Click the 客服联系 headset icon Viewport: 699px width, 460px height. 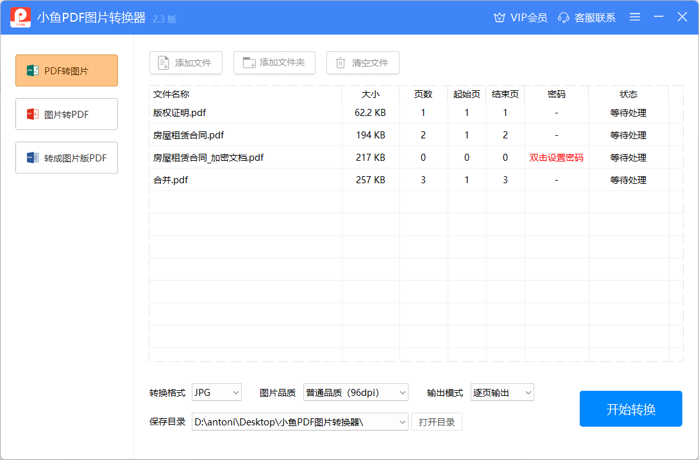(564, 17)
